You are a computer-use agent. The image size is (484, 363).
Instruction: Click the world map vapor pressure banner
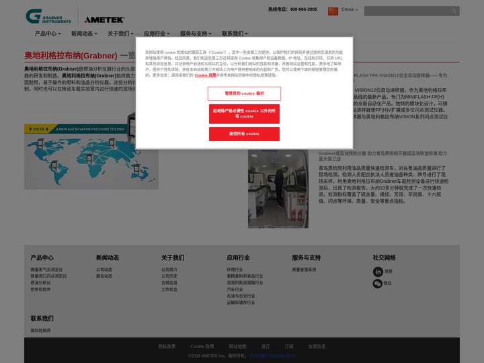click(x=91, y=156)
